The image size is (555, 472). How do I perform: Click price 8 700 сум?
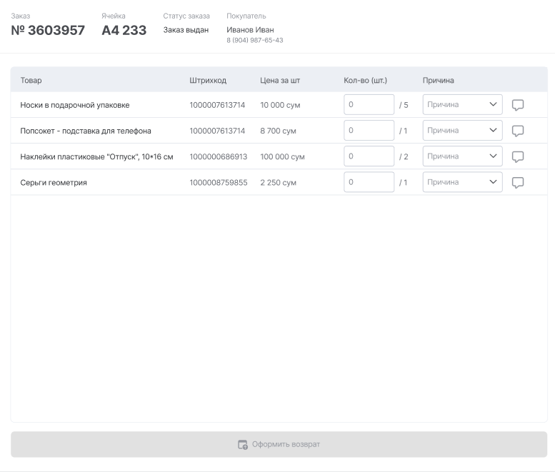pyautogui.click(x=278, y=131)
